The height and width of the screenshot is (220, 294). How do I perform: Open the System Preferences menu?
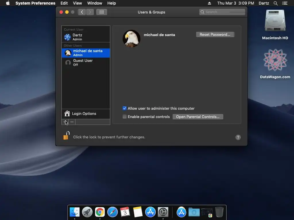[35, 3]
